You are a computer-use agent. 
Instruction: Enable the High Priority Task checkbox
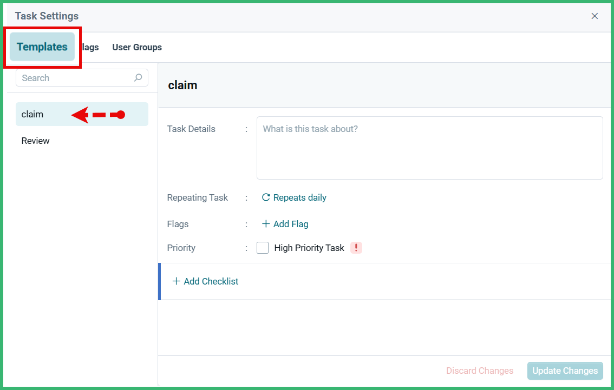[263, 248]
